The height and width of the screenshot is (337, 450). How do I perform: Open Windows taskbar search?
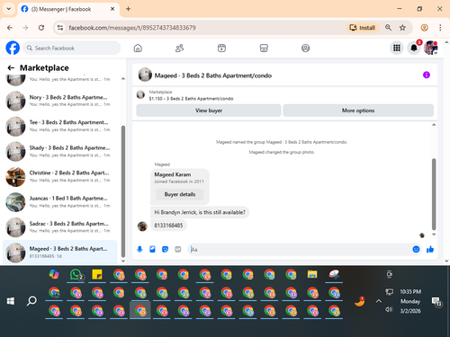click(31, 301)
